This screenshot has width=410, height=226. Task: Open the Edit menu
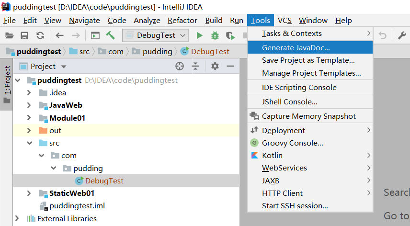click(30, 21)
